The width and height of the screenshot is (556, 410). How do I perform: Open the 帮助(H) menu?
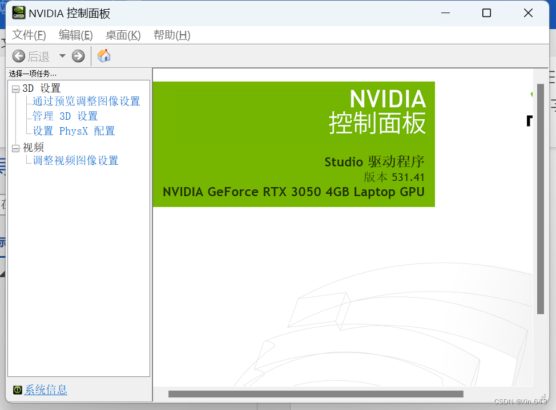(x=172, y=35)
